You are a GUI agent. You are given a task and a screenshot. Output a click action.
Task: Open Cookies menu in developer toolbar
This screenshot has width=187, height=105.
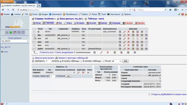click(x=16, y=14)
